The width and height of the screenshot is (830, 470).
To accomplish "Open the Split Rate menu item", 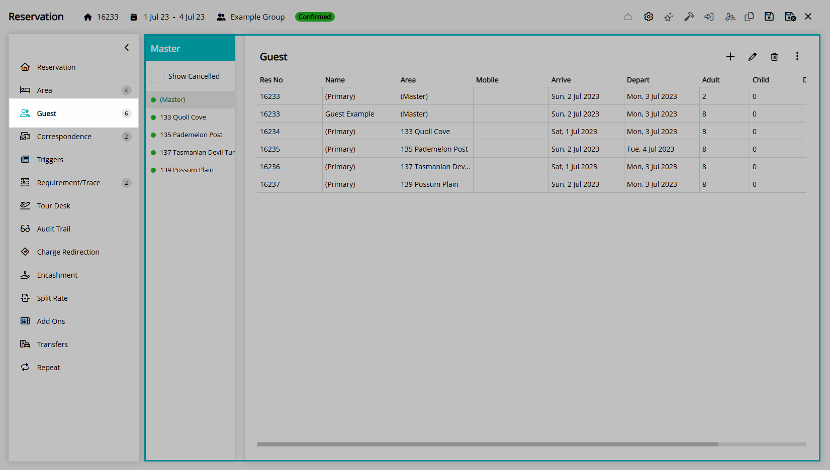I will click(x=73, y=298).
